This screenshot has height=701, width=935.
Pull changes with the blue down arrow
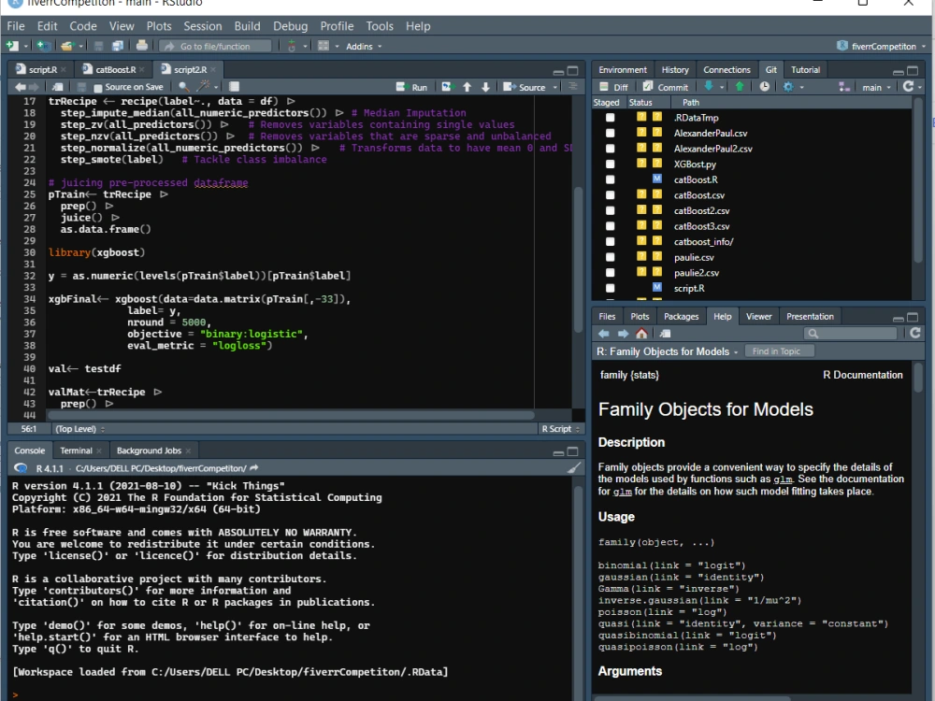[x=709, y=86]
